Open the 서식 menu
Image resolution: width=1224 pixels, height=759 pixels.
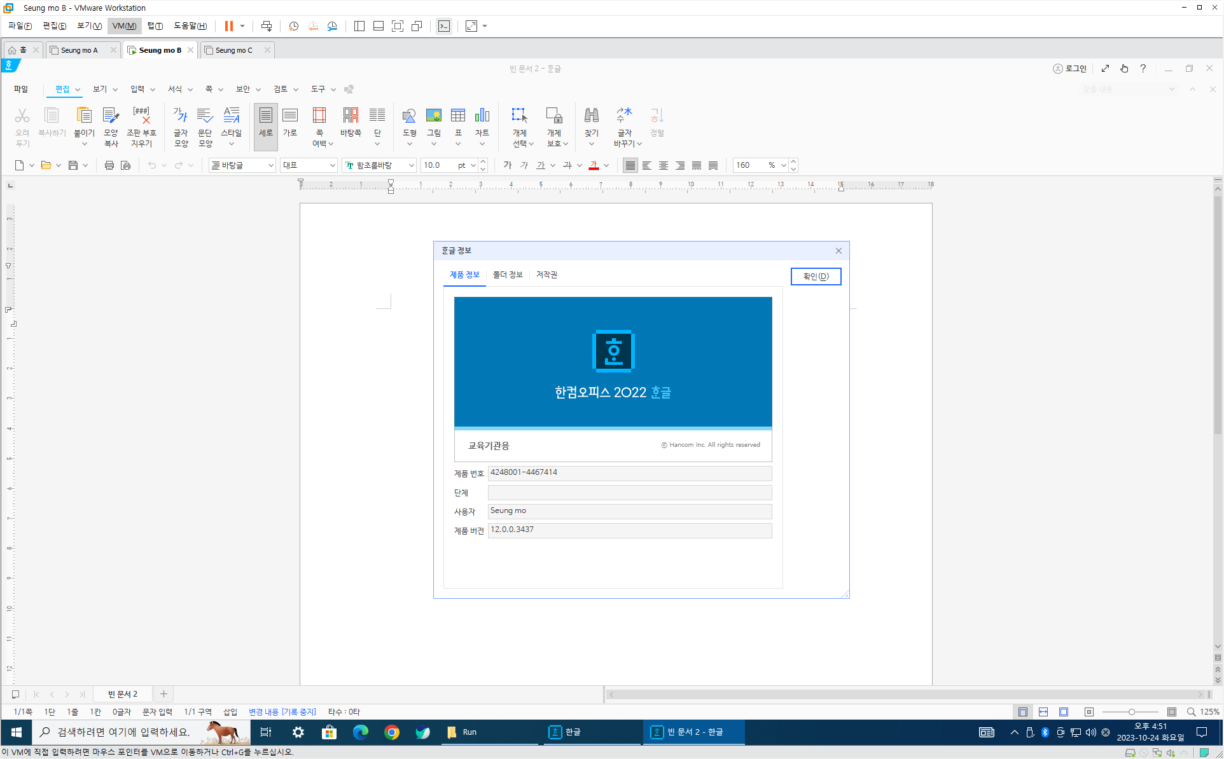(x=175, y=89)
